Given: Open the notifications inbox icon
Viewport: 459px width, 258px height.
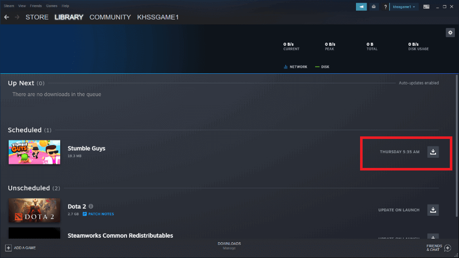Looking at the screenshot, I should click(373, 7).
